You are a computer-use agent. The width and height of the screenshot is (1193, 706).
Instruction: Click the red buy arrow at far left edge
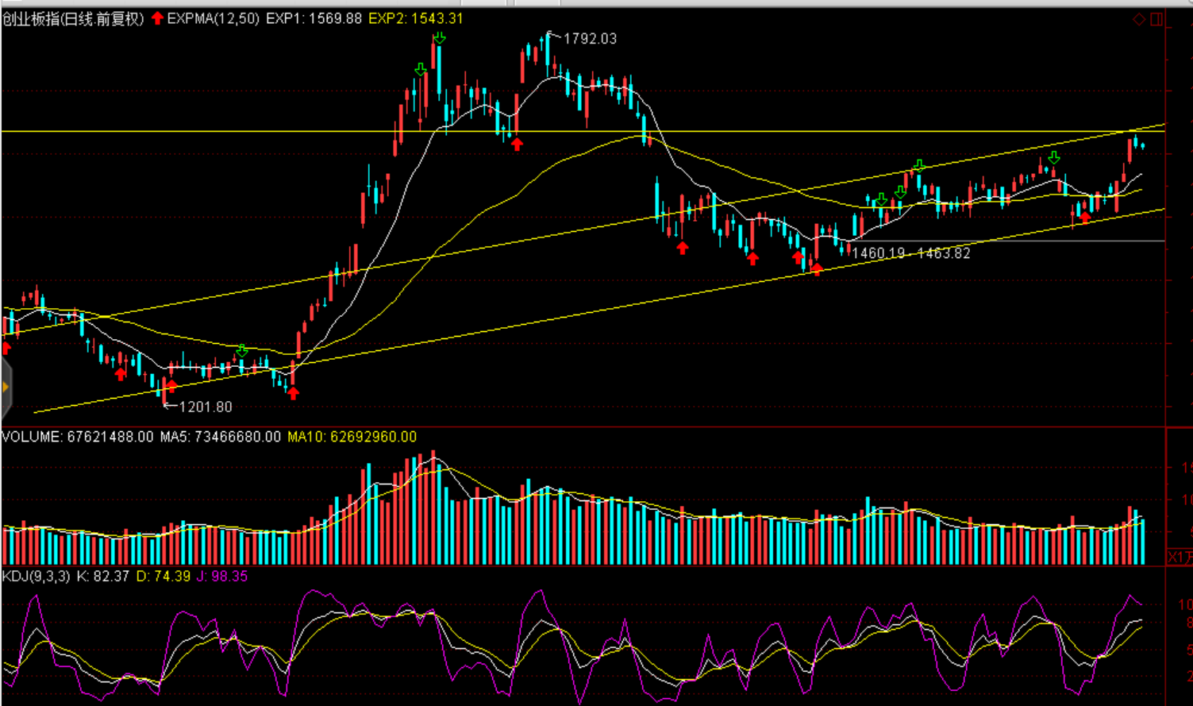6,348
